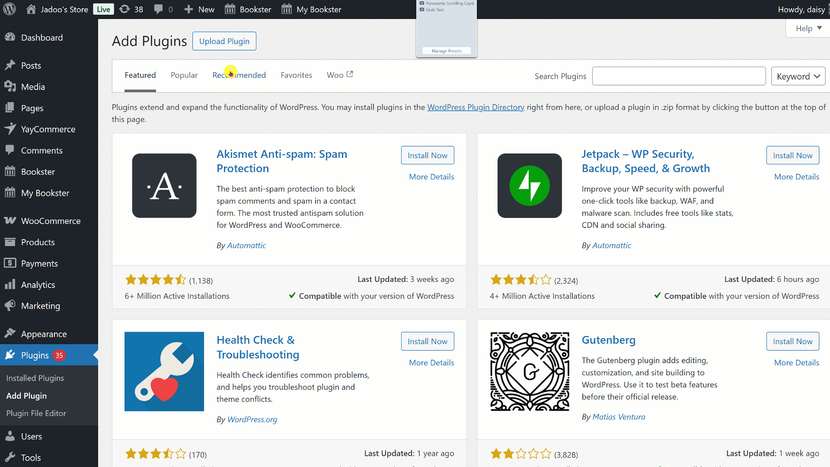Open the New content menu
This screenshot has width=830, height=467.
coord(199,9)
